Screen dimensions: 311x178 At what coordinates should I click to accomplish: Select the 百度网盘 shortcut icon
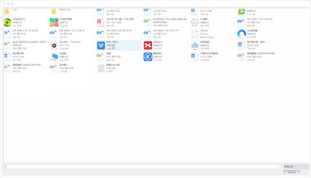[x=195, y=45]
